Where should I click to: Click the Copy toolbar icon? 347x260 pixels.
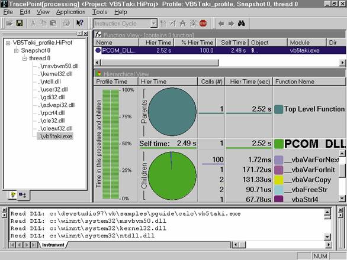click(43, 23)
